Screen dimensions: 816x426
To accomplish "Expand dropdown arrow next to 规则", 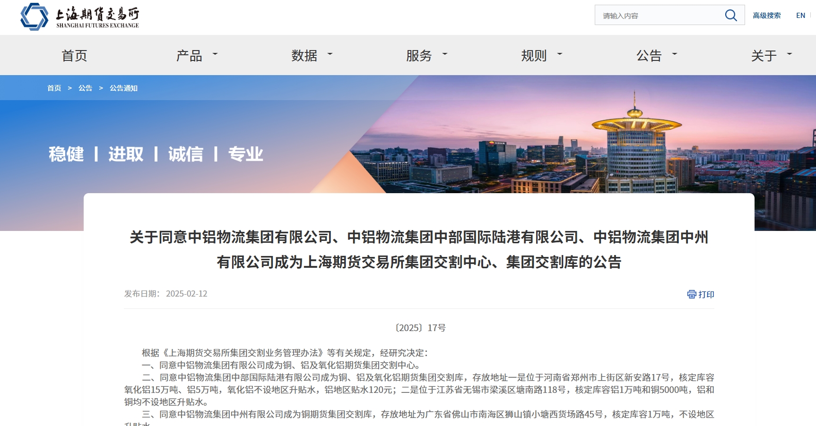I will 560,54.
